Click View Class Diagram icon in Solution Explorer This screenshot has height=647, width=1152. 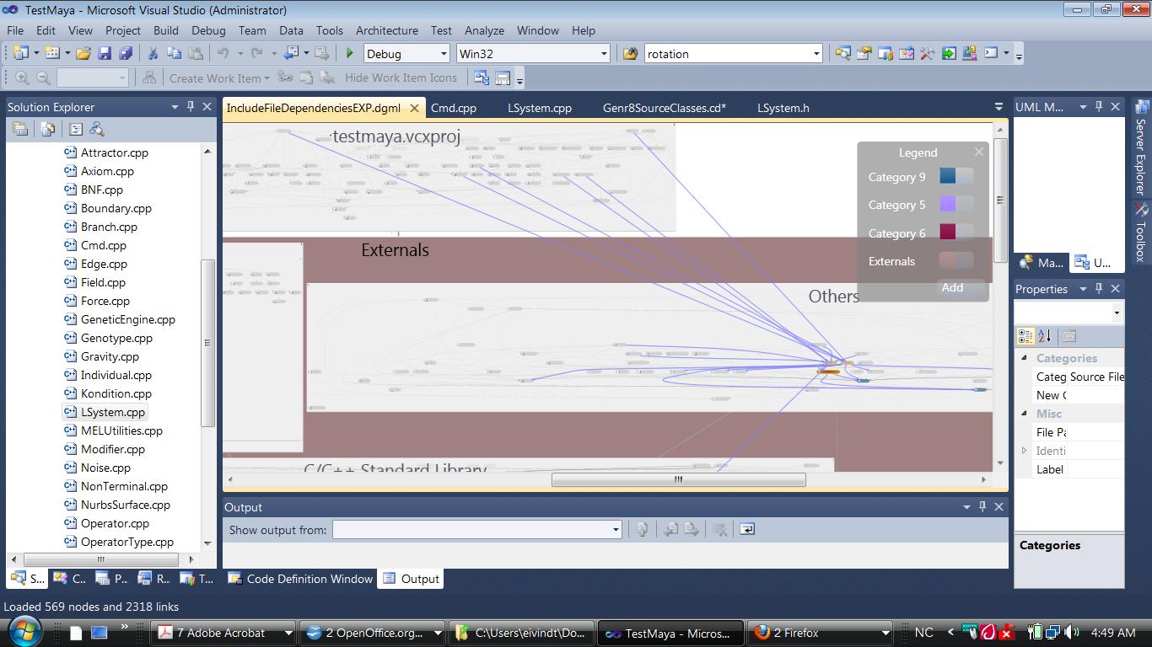tap(97, 129)
